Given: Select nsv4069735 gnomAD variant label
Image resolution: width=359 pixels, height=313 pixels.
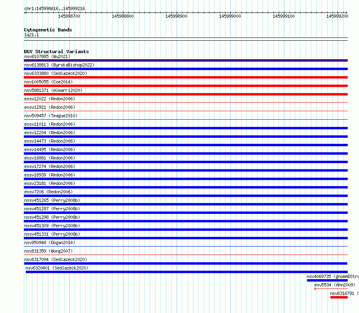Looking at the screenshot, I should (333, 276).
